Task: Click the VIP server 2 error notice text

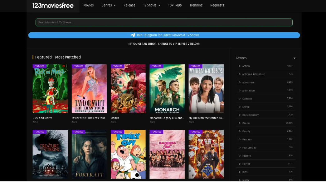Action: point(164,44)
